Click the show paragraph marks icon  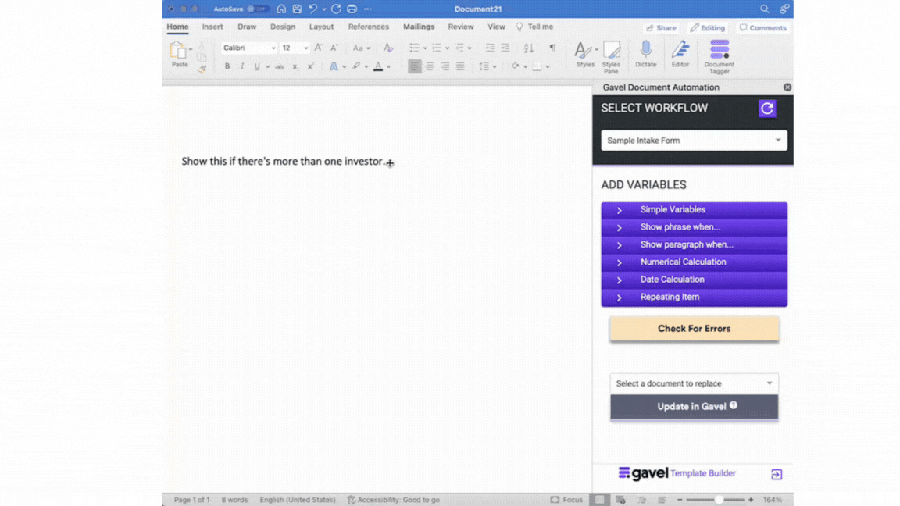554,47
